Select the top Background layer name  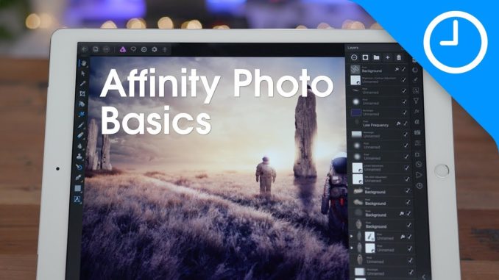pos(372,71)
